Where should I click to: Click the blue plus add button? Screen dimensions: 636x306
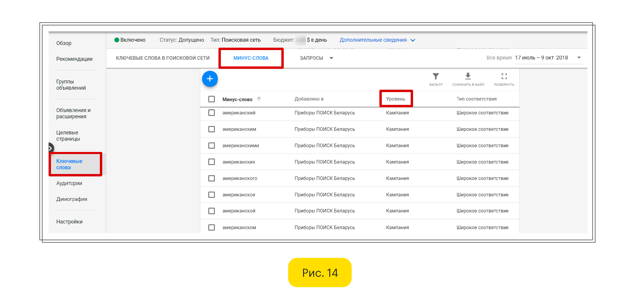point(210,79)
